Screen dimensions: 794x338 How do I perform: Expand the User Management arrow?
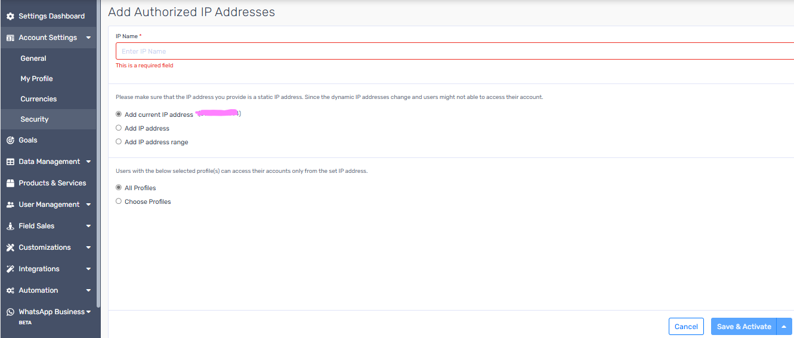click(88, 204)
